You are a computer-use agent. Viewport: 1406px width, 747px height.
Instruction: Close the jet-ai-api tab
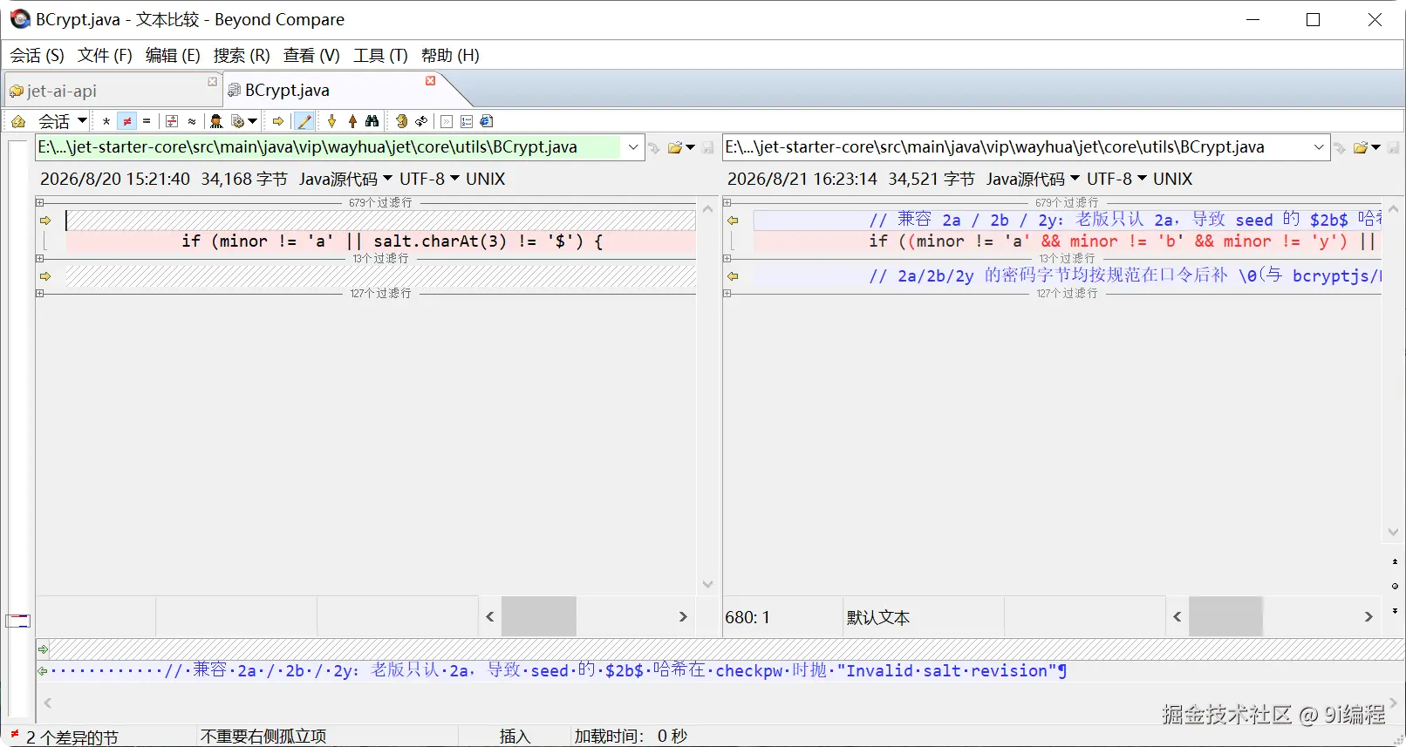212,81
